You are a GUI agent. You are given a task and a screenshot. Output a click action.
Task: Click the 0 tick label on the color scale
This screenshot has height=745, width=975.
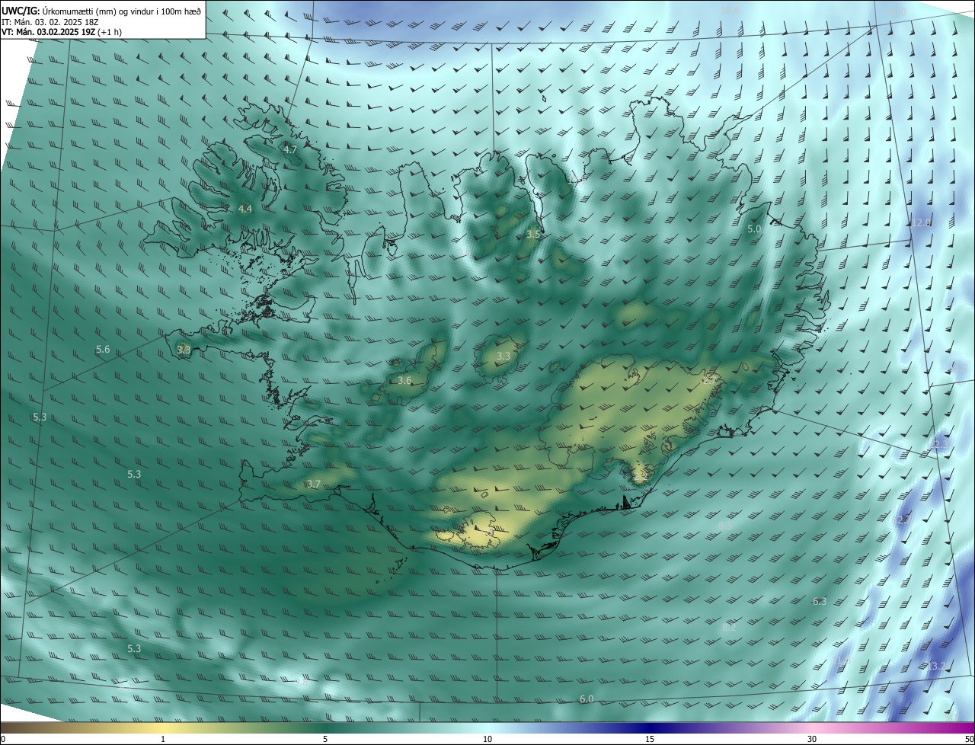[3, 740]
